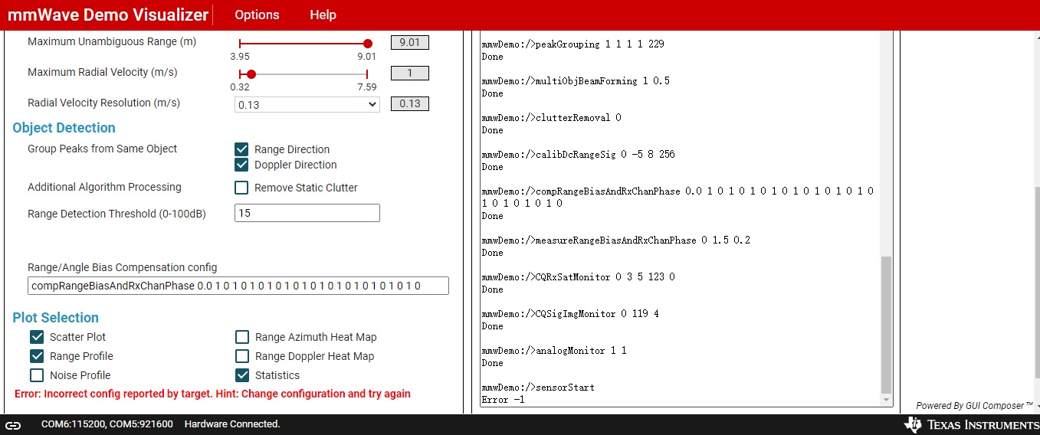Click the console scrollbar thumb
Viewport: 1040px width, 435px height.
point(887,325)
